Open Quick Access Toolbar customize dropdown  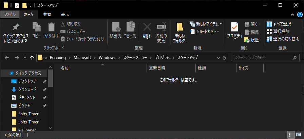(x=31, y=6)
